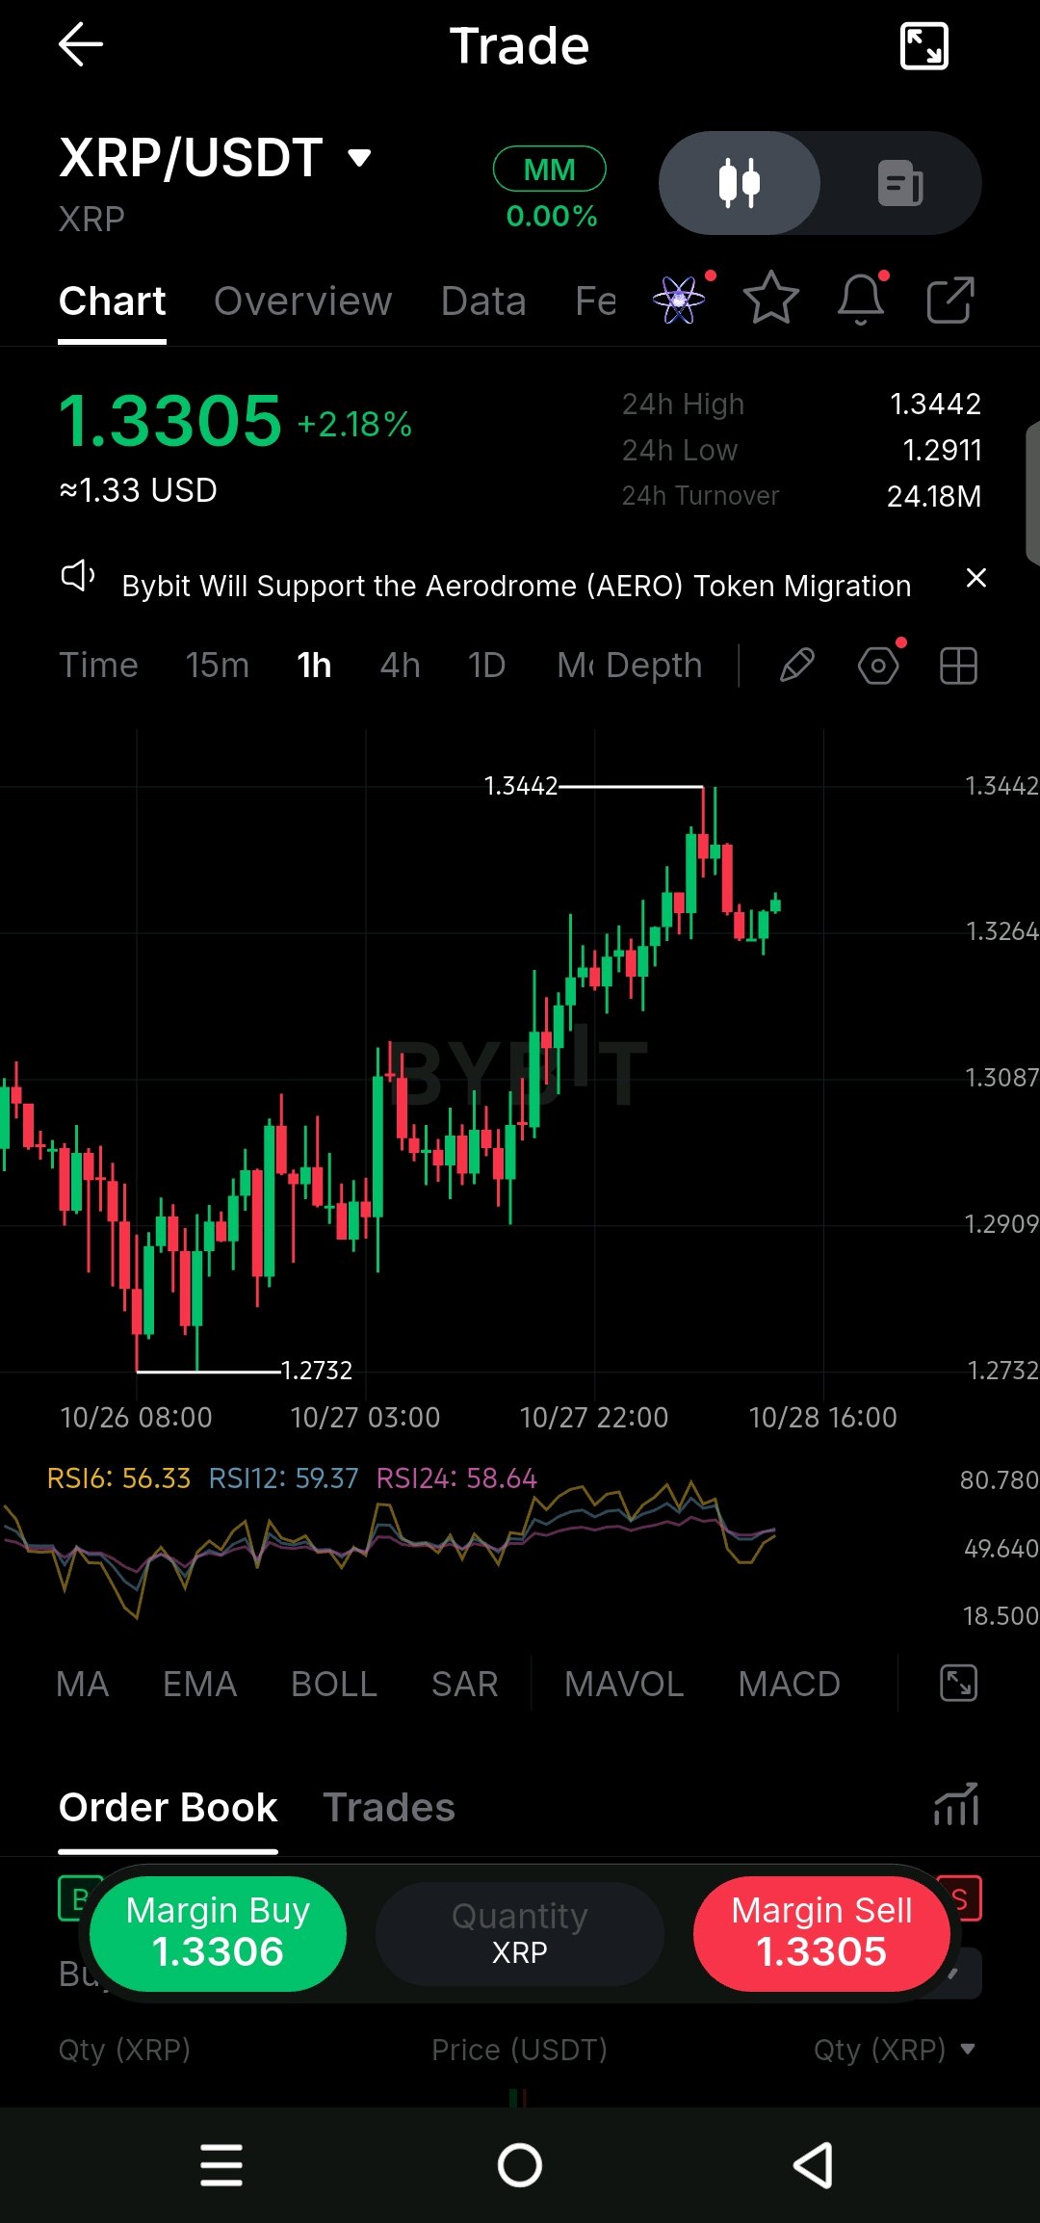Image resolution: width=1040 pixels, height=2223 pixels.
Task: Open the chart layout grid icon
Action: [x=958, y=666]
